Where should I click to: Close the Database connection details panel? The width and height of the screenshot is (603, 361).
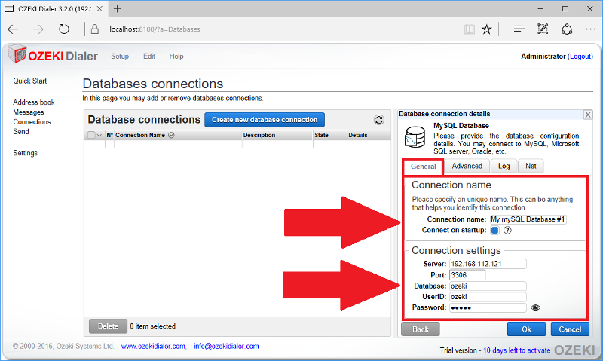(588, 115)
